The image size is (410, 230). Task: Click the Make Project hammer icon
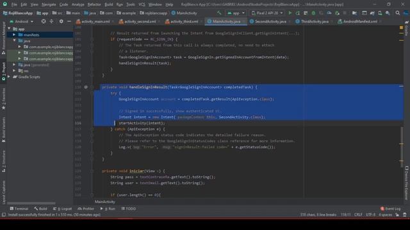pyautogui.click(x=219, y=13)
